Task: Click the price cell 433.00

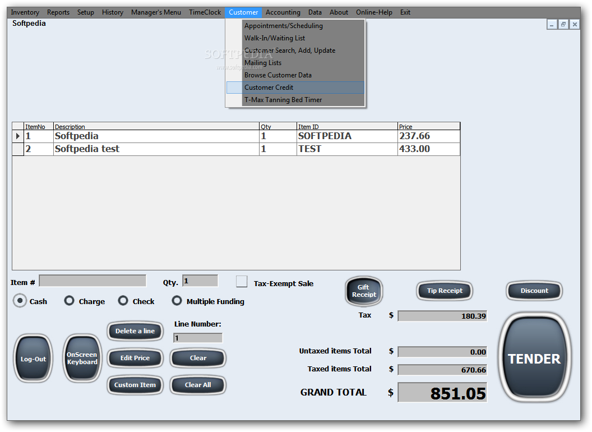Action: (x=429, y=149)
